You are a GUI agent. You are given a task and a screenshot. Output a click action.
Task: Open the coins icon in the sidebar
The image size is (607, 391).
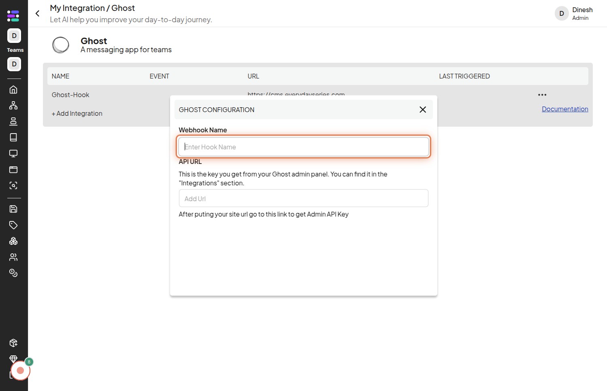[13, 273]
